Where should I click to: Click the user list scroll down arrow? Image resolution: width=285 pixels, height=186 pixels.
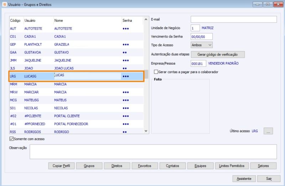(146, 131)
